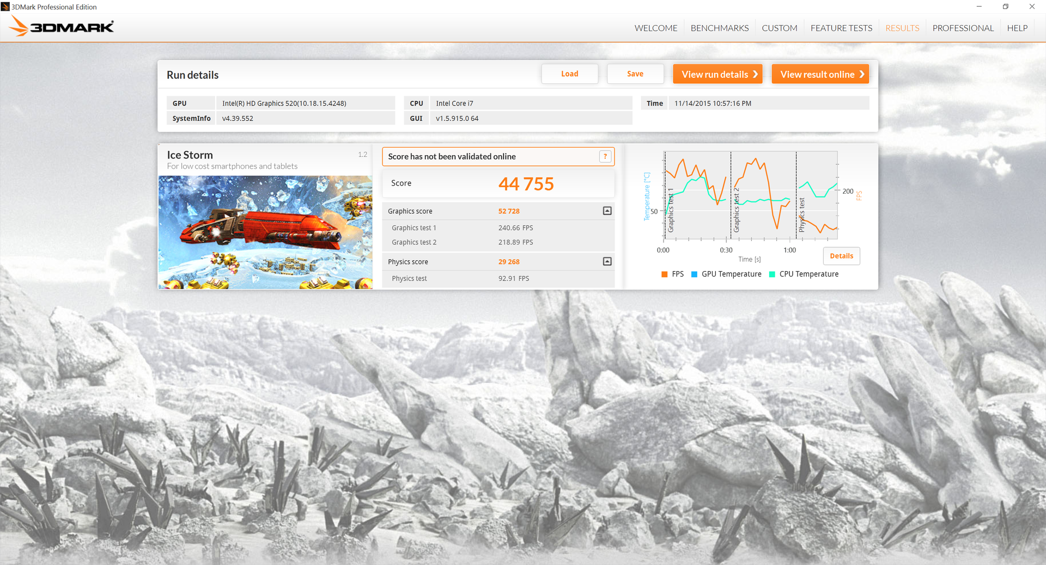
Task: Open the chart Details button
Action: (x=841, y=256)
